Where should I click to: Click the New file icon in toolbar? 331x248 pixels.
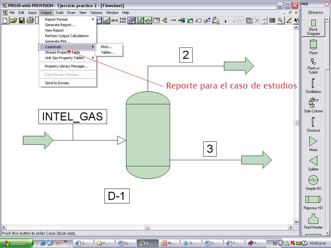tap(5, 20)
